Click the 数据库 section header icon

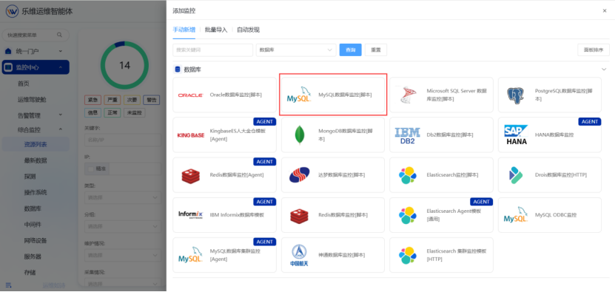(178, 69)
